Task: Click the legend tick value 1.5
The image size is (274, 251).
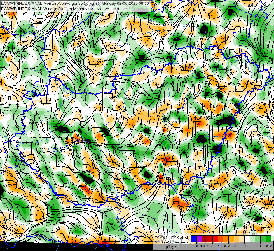Action: coord(266,246)
